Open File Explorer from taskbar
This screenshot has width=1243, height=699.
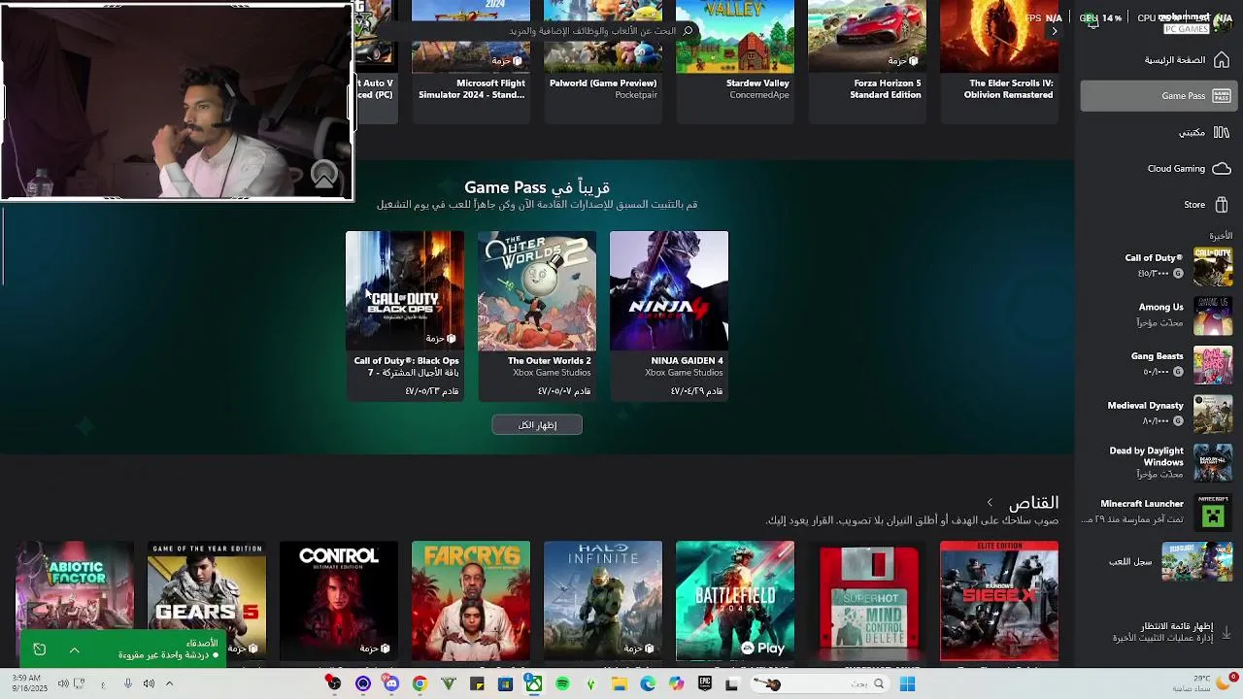tap(620, 684)
